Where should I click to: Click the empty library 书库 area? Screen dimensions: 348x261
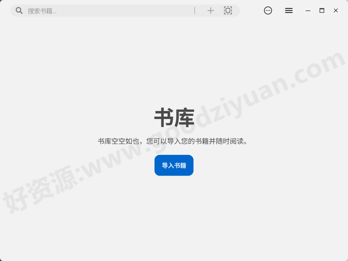tap(174, 118)
